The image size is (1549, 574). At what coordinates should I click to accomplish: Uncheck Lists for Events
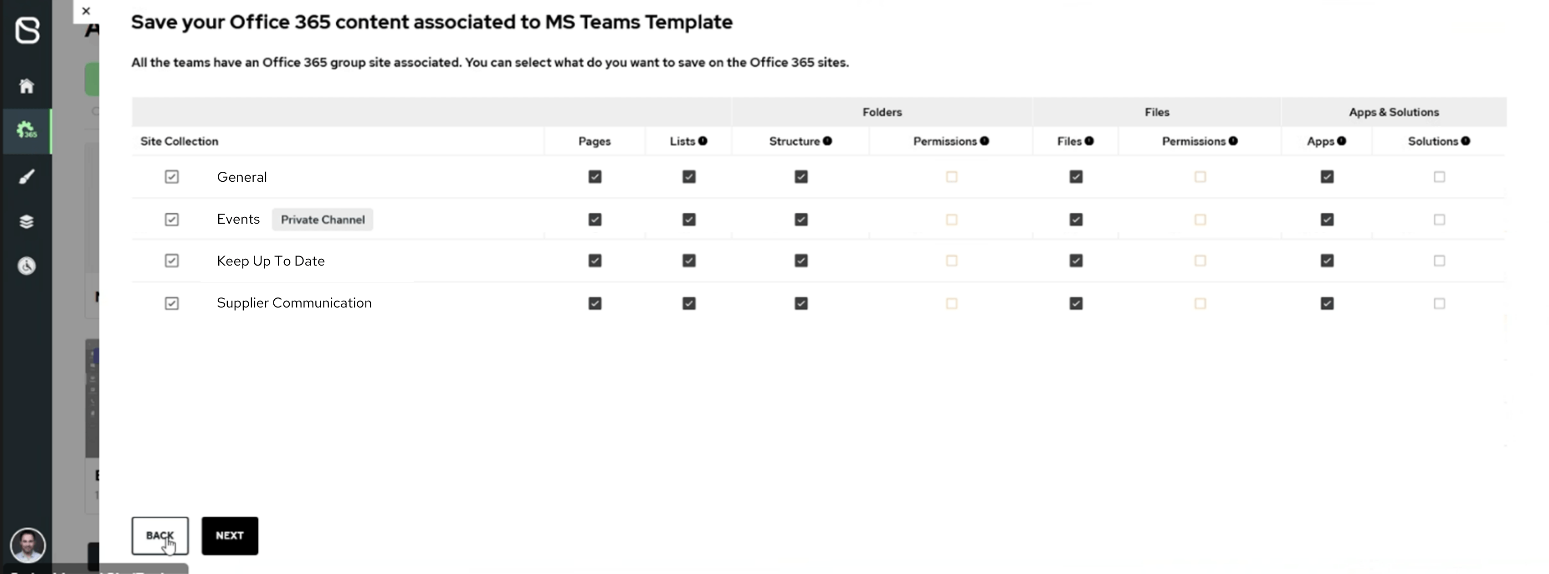[689, 220]
